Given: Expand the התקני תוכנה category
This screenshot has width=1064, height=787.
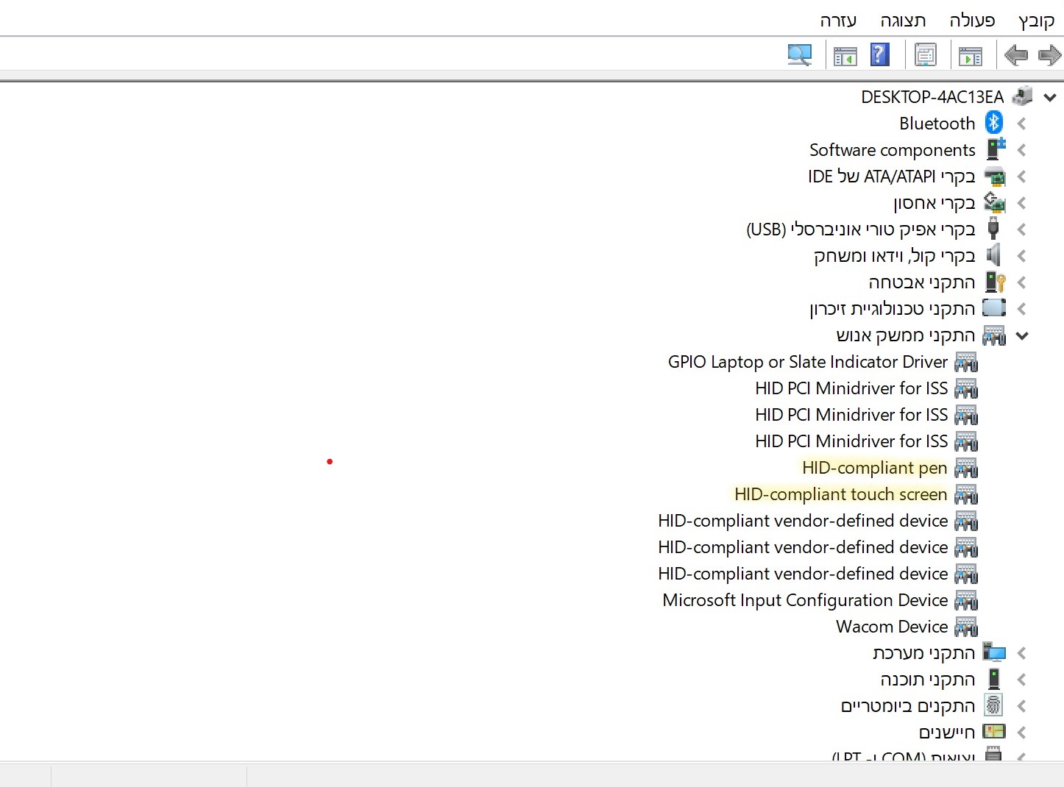Looking at the screenshot, I should coord(1021,680).
